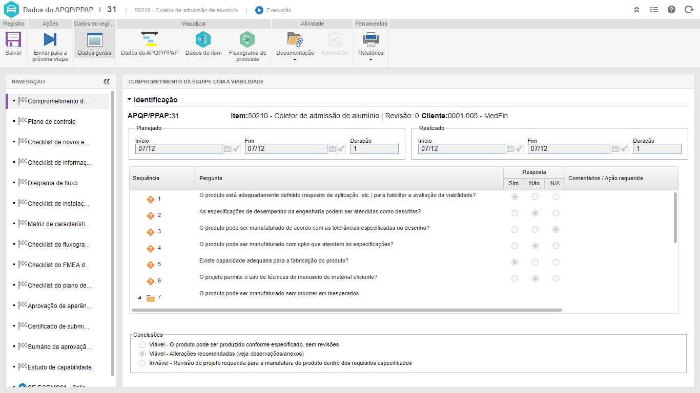Open the Relatórios printer icon
The image size is (700, 393).
370,40
